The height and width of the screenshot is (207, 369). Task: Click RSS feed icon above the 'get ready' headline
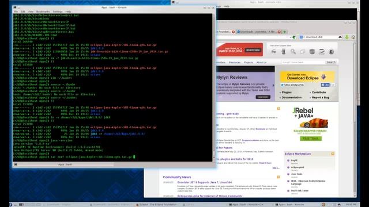[x=278, y=109]
